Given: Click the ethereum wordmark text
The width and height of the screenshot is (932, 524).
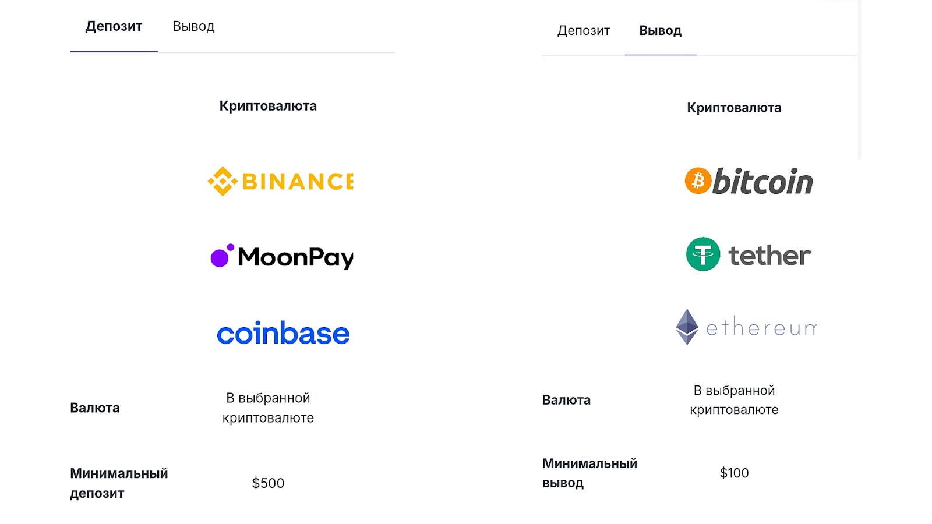Looking at the screenshot, I should pos(761,327).
